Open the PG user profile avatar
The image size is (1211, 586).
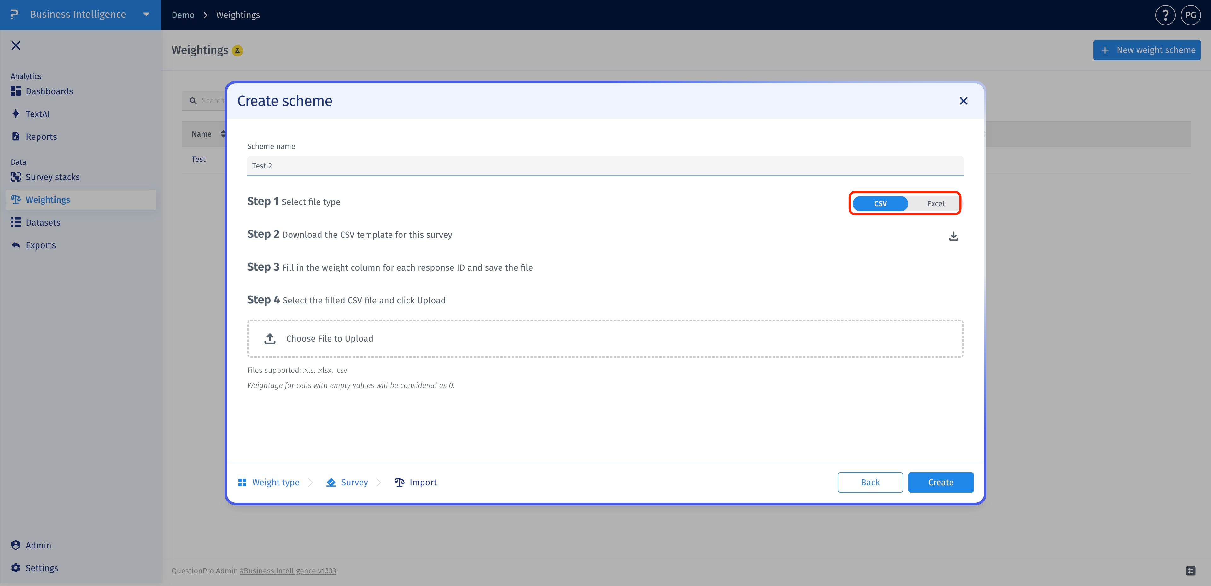tap(1190, 15)
